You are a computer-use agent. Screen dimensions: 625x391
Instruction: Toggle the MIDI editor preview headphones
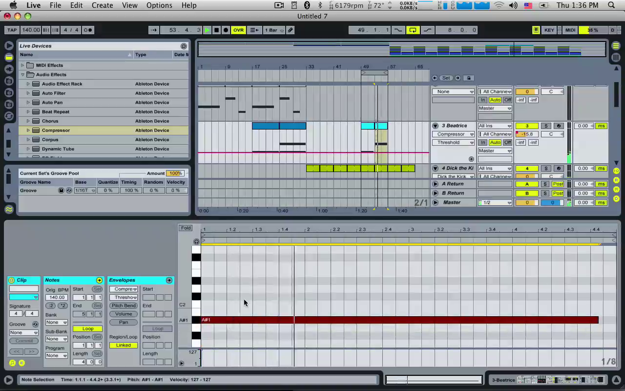click(196, 241)
